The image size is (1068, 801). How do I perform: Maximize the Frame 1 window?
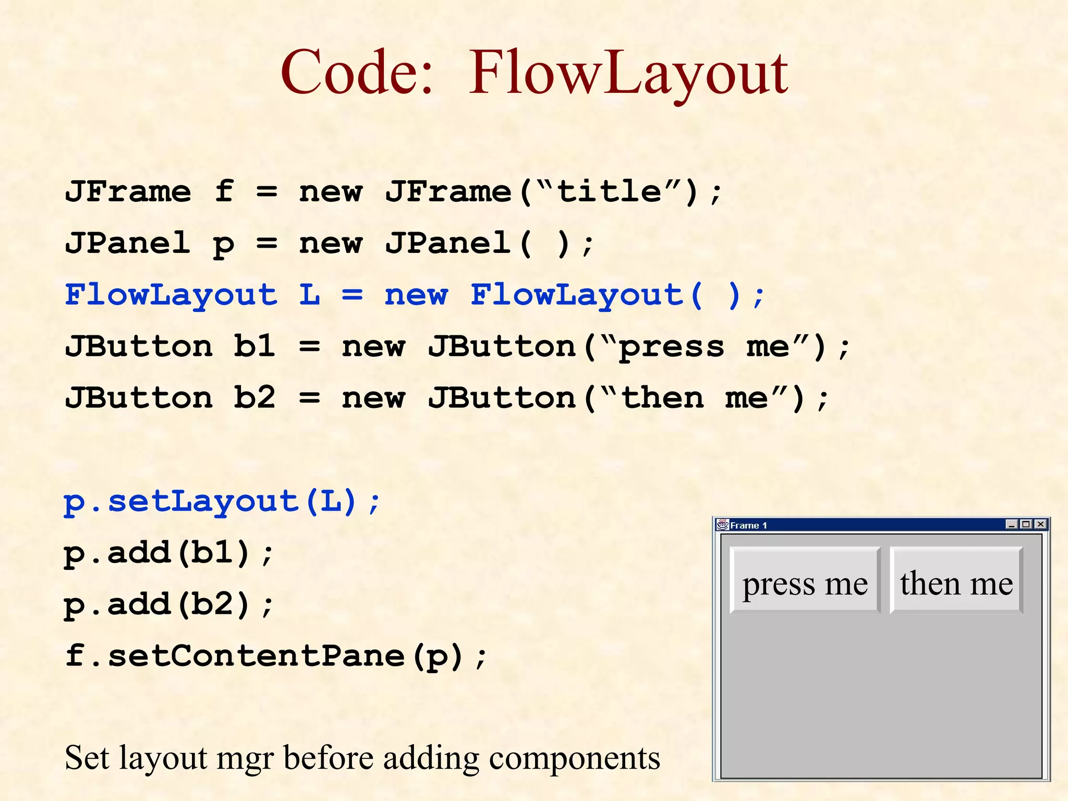pos(1026,524)
